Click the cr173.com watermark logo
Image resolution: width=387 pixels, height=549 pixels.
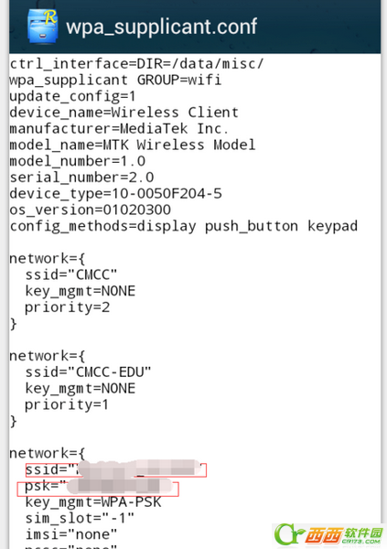click(328, 535)
